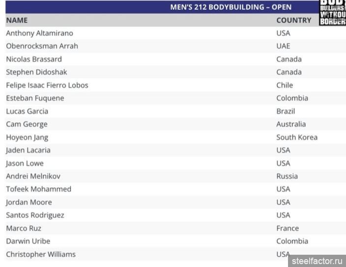Click the COUNTRY column header

tap(293, 21)
